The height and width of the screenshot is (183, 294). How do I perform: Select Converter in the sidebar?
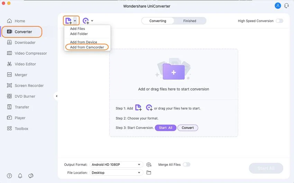[x=22, y=32]
